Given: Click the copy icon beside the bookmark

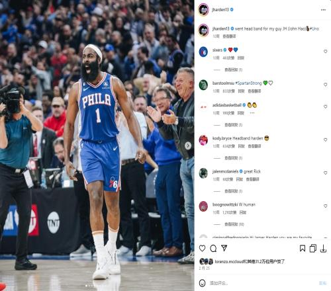Looking at the screenshot, I should (313, 249).
